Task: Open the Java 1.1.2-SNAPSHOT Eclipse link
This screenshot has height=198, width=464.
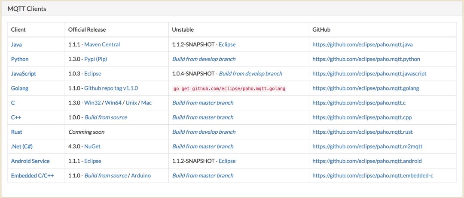Action: click(x=227, y=45)
